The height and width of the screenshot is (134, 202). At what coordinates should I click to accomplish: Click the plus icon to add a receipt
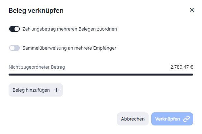coord(56,90)
